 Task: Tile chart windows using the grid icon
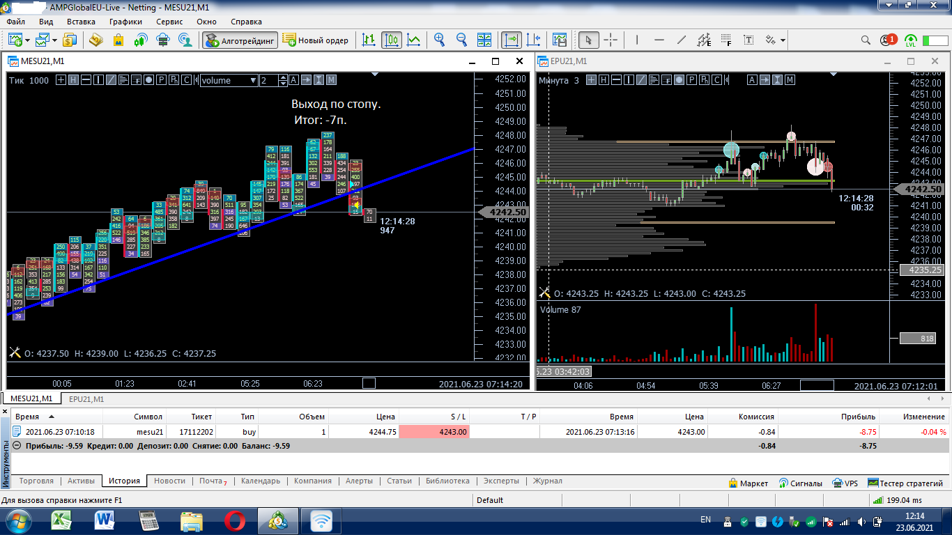tap(484, 40)
